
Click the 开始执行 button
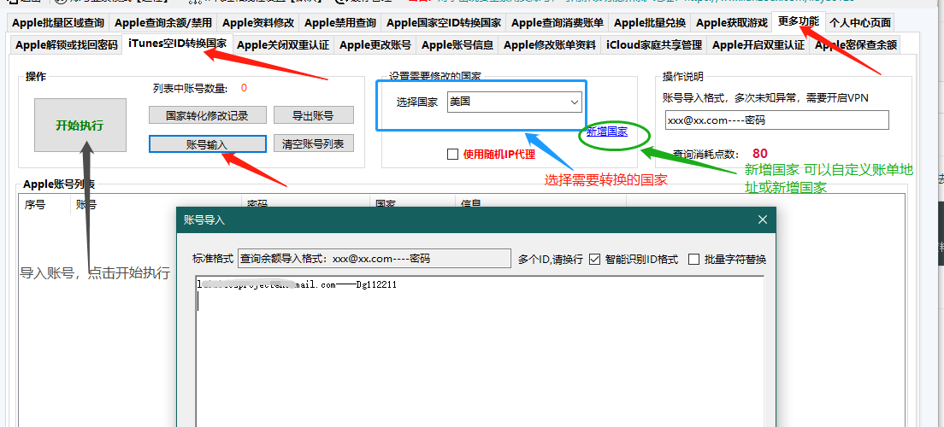pos(80,125)
